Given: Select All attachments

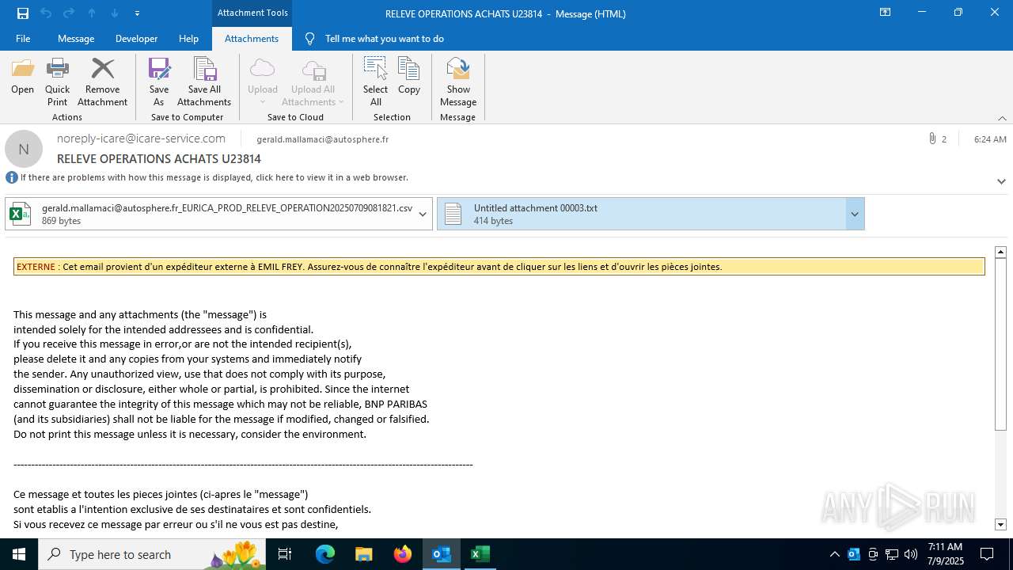Looking at the screenshot, I should (x=375, y=82).
